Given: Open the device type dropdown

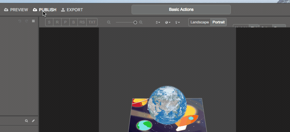Looking at the screenshot, I should (158, 22).
